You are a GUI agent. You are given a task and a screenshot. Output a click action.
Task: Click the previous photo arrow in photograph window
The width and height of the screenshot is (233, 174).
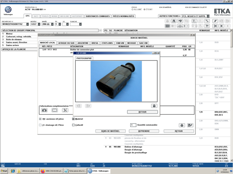(79, 106)
